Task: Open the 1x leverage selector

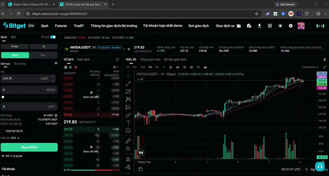Action: 44,46
